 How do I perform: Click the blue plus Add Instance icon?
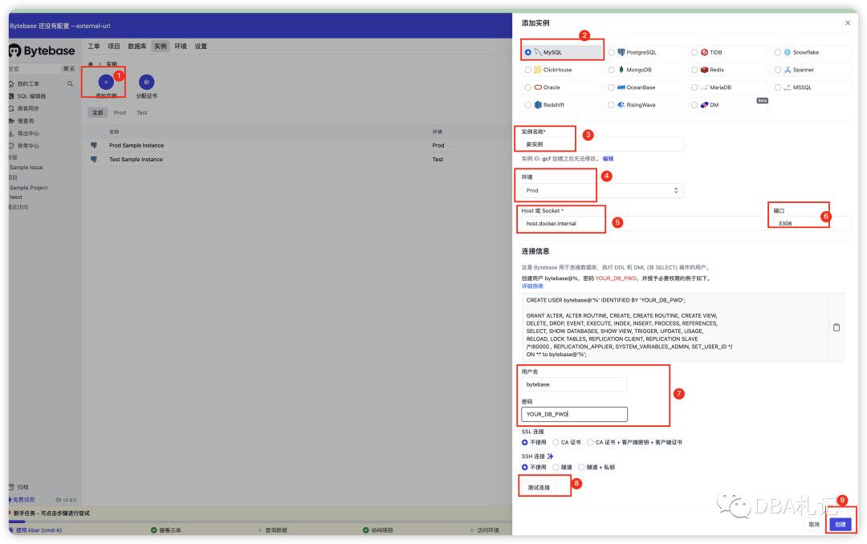[x=106, y=82]
